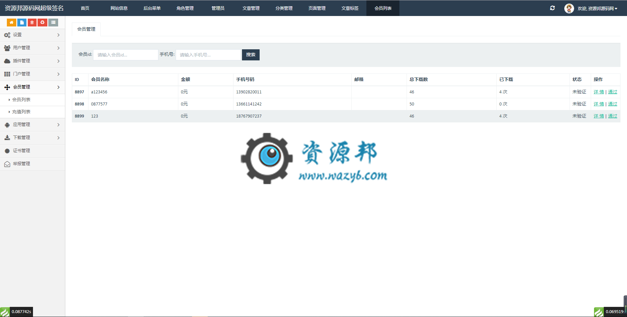Expand the 用户管理 chevron
Viewport: 627px width, 317px height.
pyautogui.click(x=58, y=48)
